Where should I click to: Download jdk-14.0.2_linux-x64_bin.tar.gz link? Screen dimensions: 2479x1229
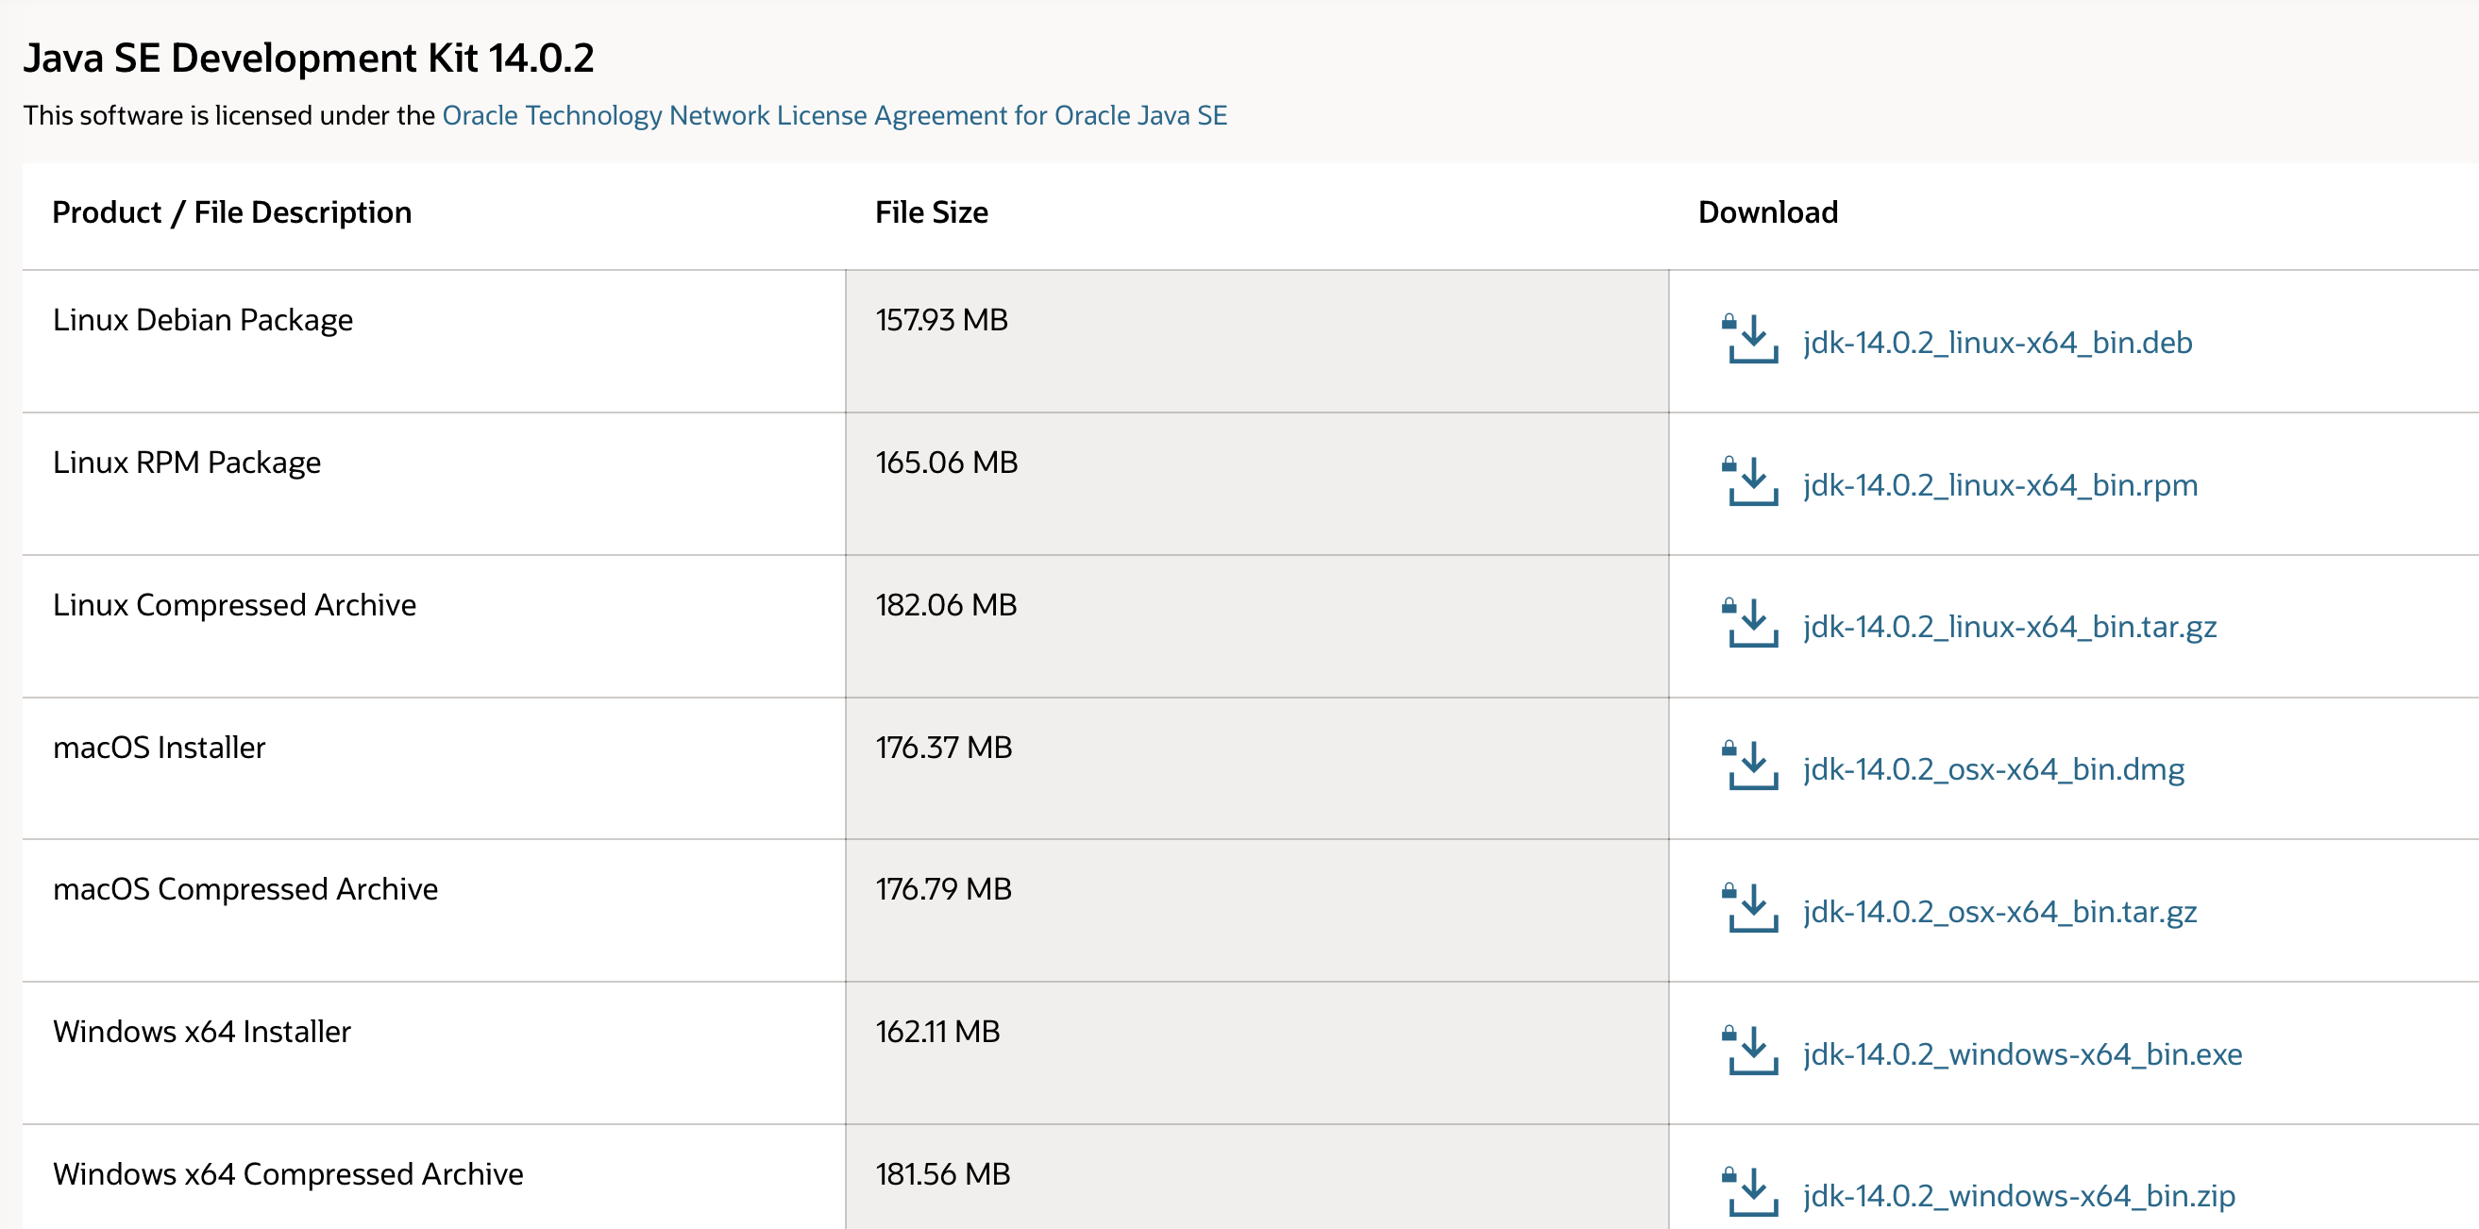tap(2010, 628)
